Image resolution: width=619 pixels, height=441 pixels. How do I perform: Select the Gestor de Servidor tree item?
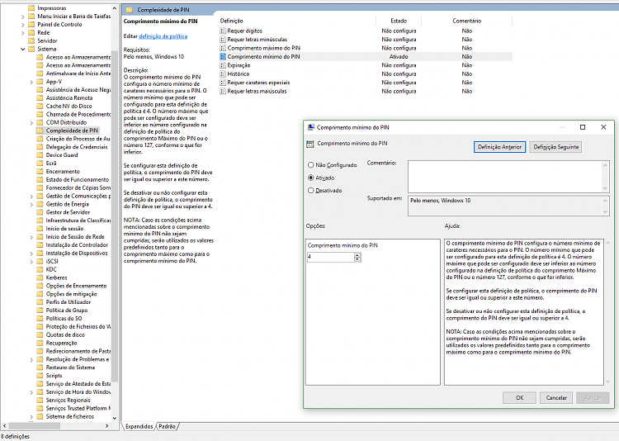tap(68, 212)
